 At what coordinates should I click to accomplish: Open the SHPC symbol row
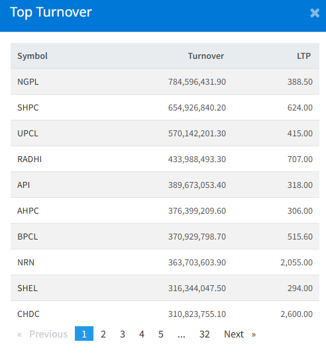[x=165, y=107]
